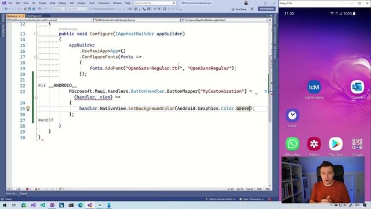Collapse the ConfigureFonts lambda at line 17
Viewport: 371px width, 209px height.
point(36,57)
